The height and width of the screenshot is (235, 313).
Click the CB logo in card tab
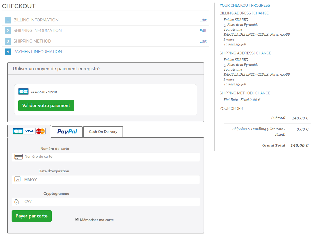click(18, 131)
